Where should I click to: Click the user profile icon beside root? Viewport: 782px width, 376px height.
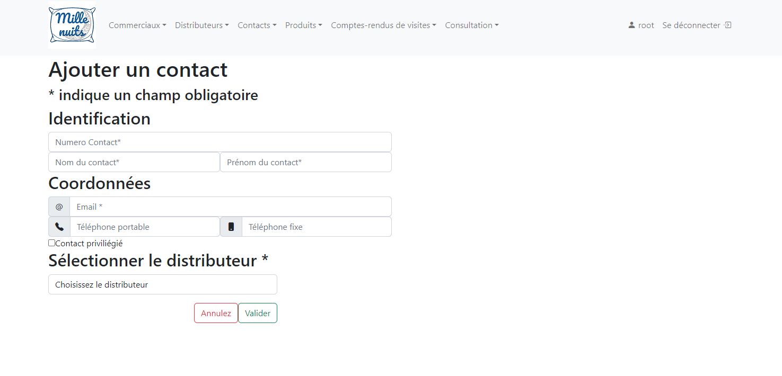(631, 25)
